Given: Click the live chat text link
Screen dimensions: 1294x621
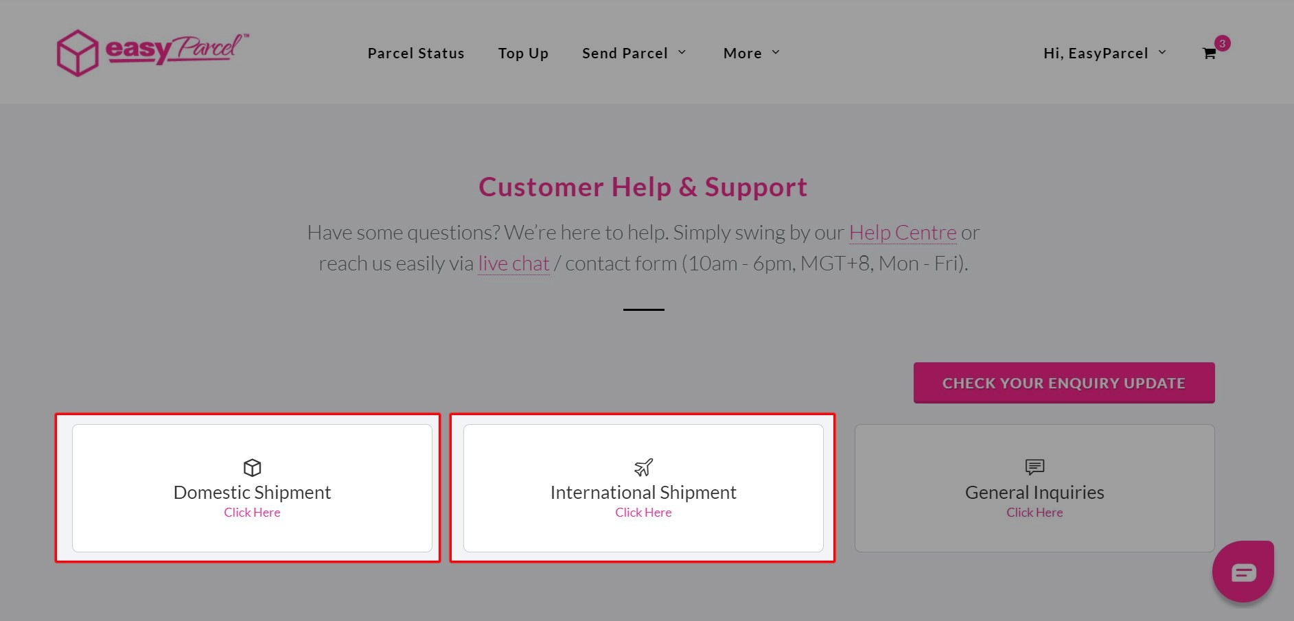Looking at the screenshot, I should point(513,263).
